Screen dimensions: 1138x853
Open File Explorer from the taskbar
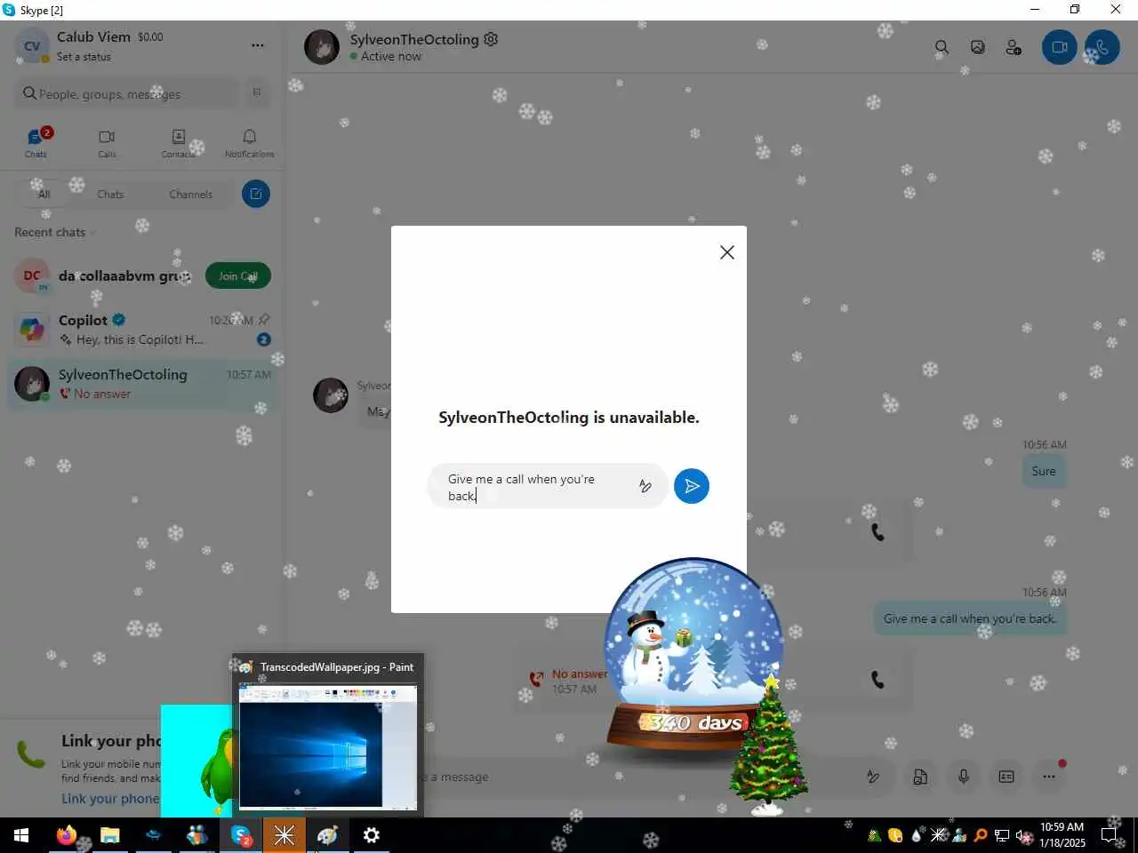(x=109, y=835)
